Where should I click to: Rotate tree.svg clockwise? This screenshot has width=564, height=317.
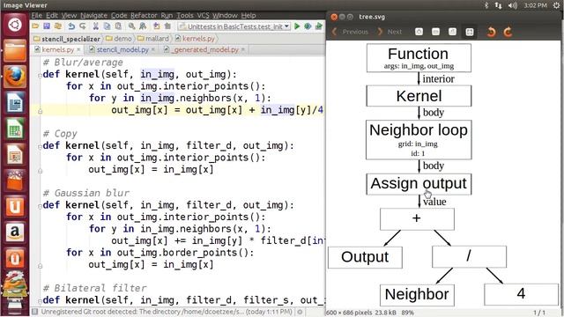(508, 32)
